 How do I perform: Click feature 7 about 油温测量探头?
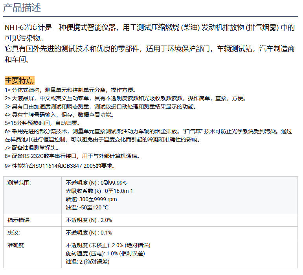click(x=32, y=148)
